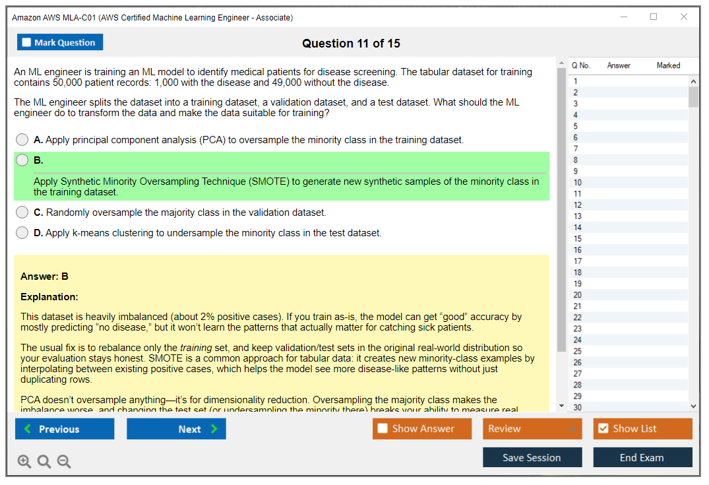Viewport: 709px width, 485px height.
Task: Click the Marked column header
Action: (x=667, y=65)
